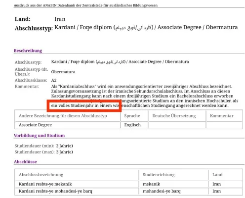Click 'Studiendauer (max):' label
245x198 pixels.
coord(35,152)
